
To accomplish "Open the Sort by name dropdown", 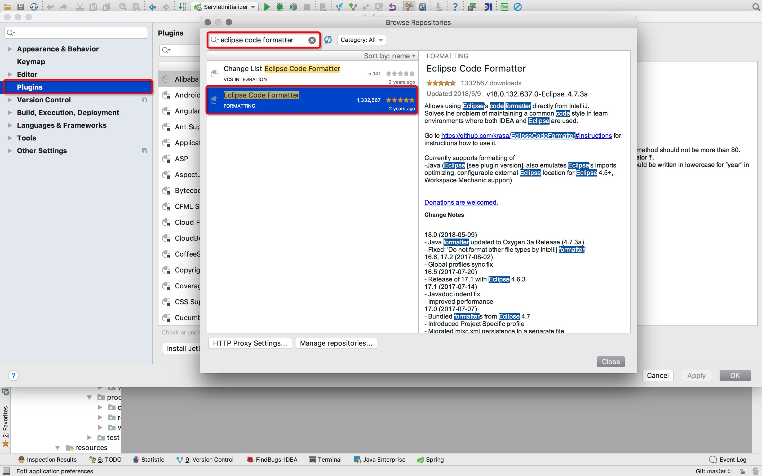I will point(389,56).
